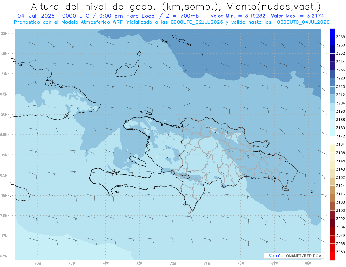Pick the brown swatch between 3116 and 3108
The width and height of the screenshot is (346, 267).
332,198
